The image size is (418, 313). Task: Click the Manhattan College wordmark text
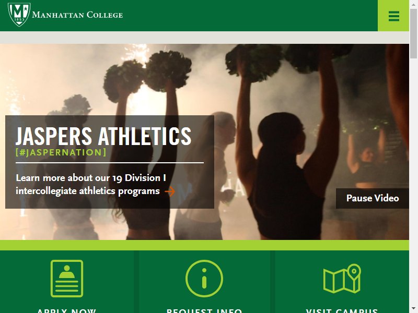(77, 15)
